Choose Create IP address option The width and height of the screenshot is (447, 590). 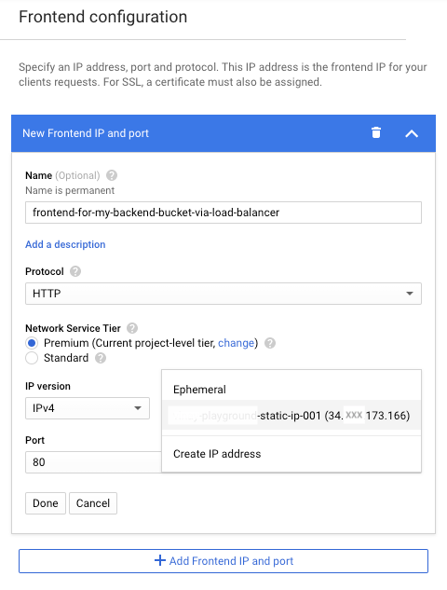[291, 454]
